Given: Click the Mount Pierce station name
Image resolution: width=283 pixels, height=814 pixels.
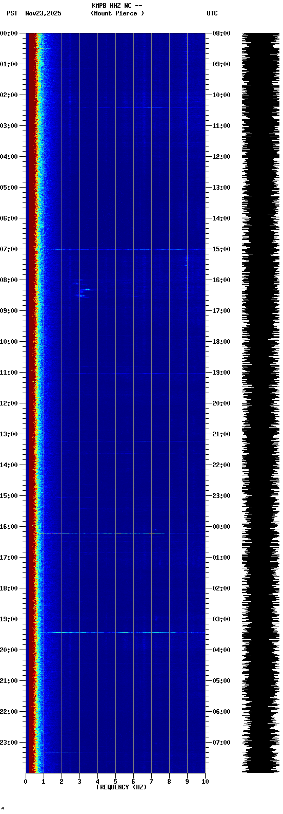Looking at the screenshot, I should point(117,13).
